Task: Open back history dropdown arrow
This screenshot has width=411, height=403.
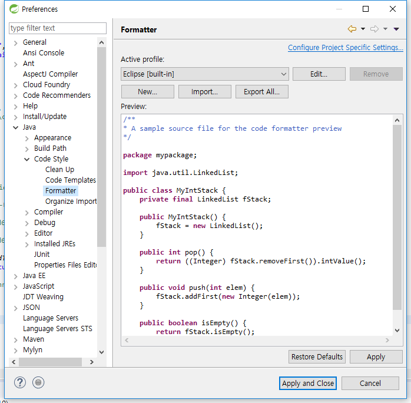Action: pyautogui.click(x=363, y=29)
